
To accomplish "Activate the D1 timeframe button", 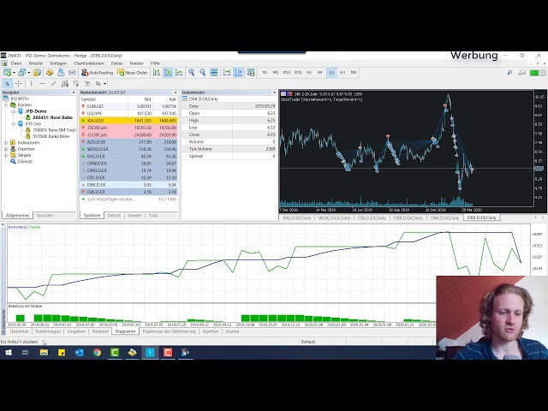I will 331,72.
